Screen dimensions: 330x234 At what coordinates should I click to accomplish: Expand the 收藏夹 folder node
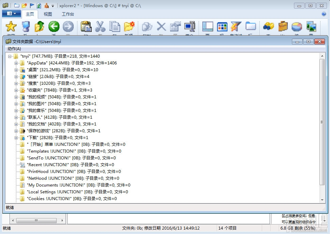(x=17, y=90)
